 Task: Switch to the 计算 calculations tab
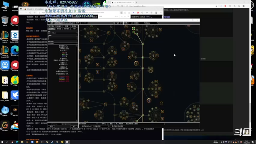coord(74,29)
